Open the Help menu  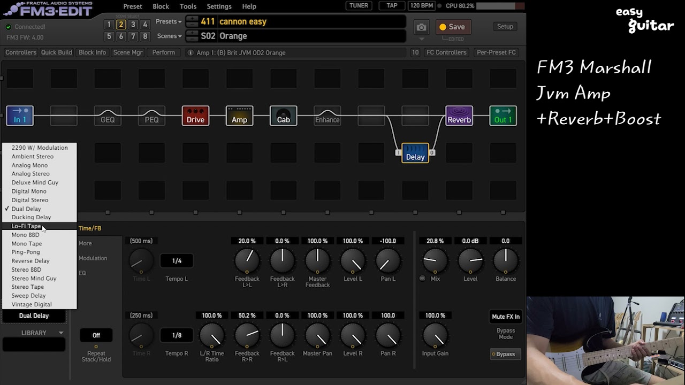point(249,6)
